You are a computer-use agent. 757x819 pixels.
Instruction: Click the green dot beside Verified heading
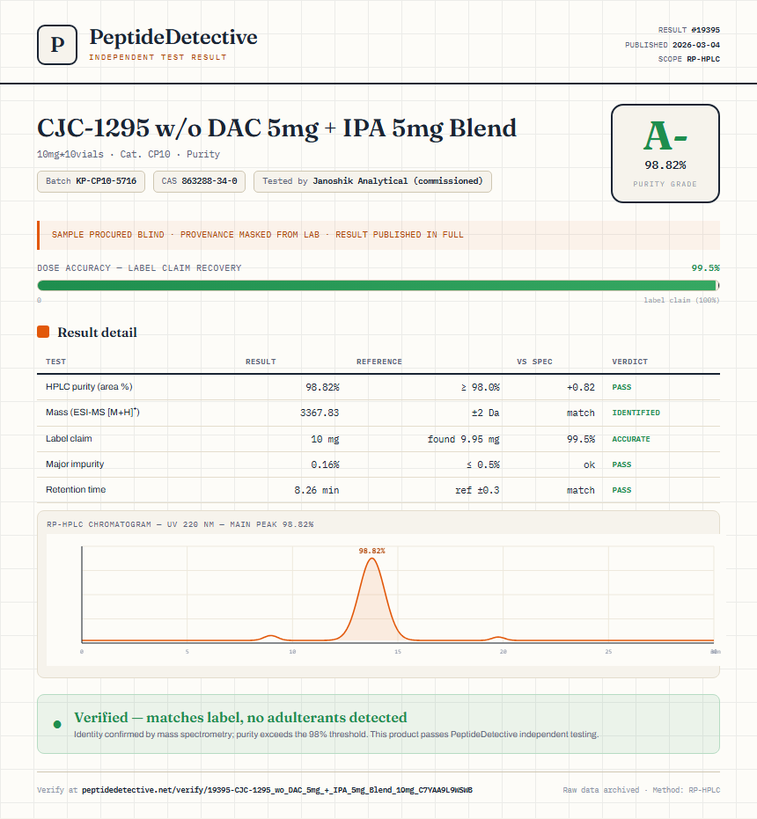click(57, 724)
